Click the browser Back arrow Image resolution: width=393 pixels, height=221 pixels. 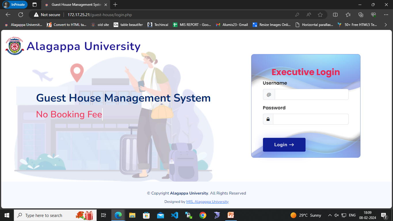(8, 15)
